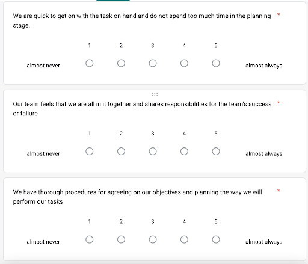Select rating 5 for quick task question

(216, 63)
